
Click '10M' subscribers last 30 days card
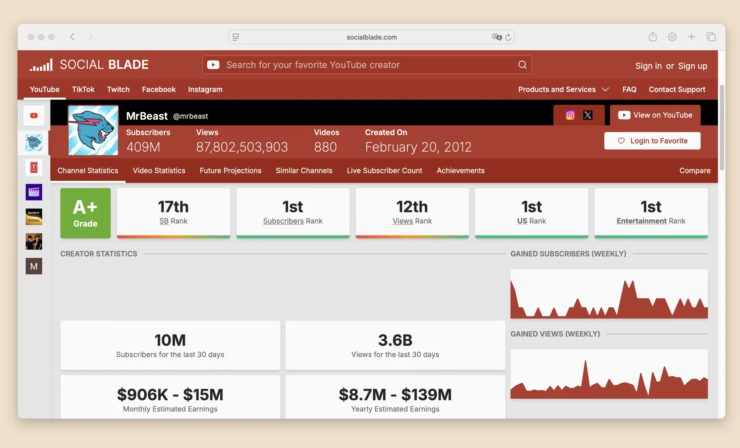tap(170, 345)
